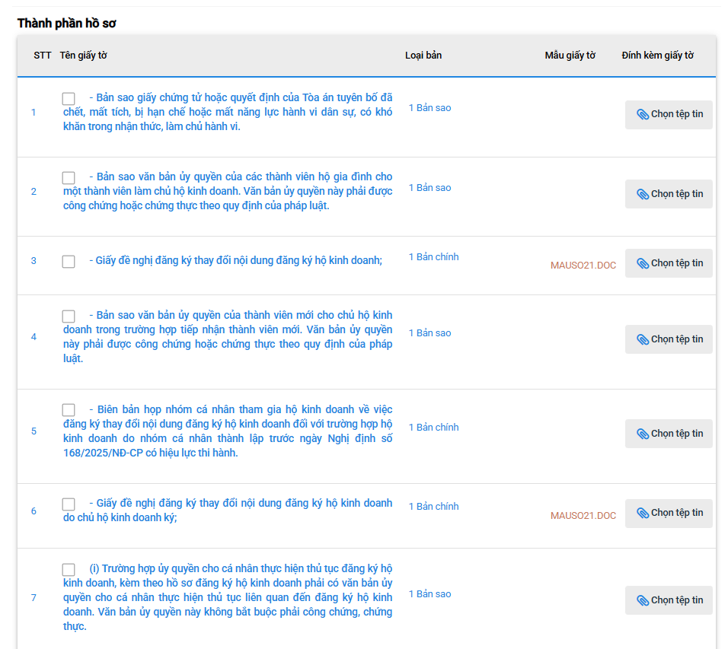The height and width of the screenshot is (649, 728).
Task: Click paperclip icon in row 3 attachment button
Action: [643, 263]
